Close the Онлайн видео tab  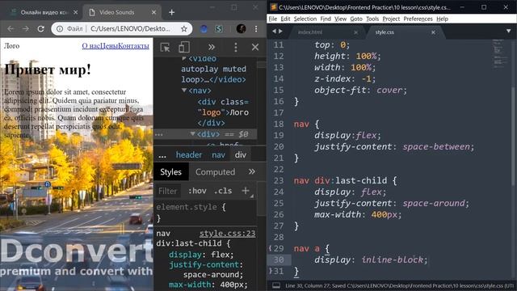[75, 12]
